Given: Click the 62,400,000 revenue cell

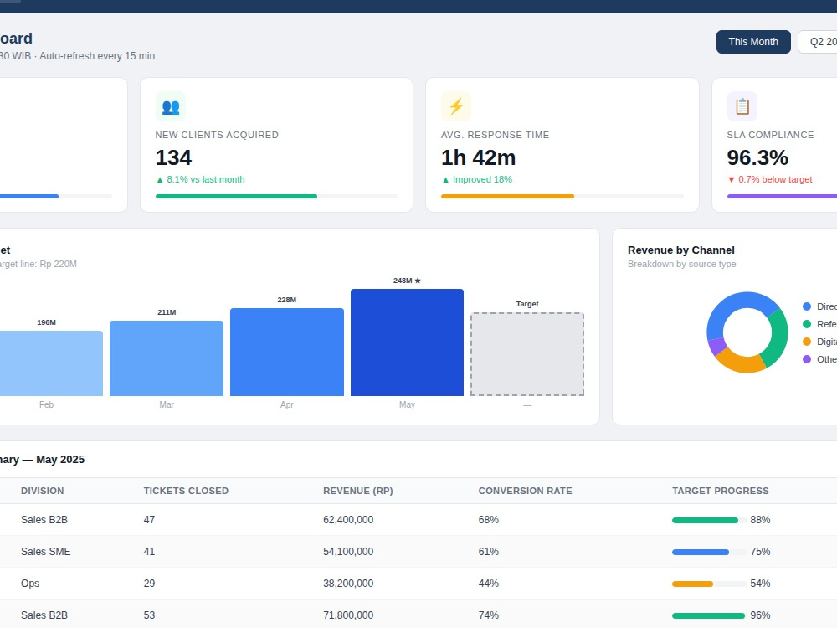Looking at the screenshot, I should 348,520.
